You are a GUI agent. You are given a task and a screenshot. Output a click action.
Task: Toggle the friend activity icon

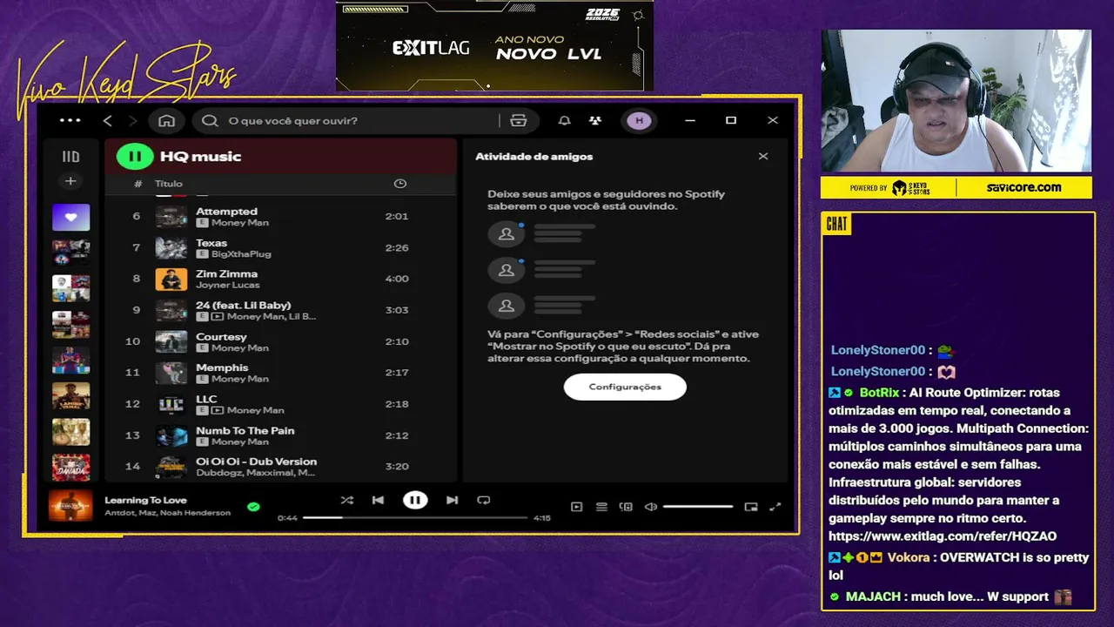click(595, 120)
